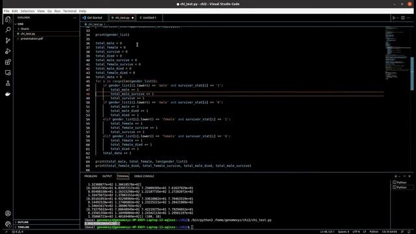The height and width of the screenshot is (234, 416).
Task: Click the UTF-8 encoding indicator
Action: click(356, 231)
